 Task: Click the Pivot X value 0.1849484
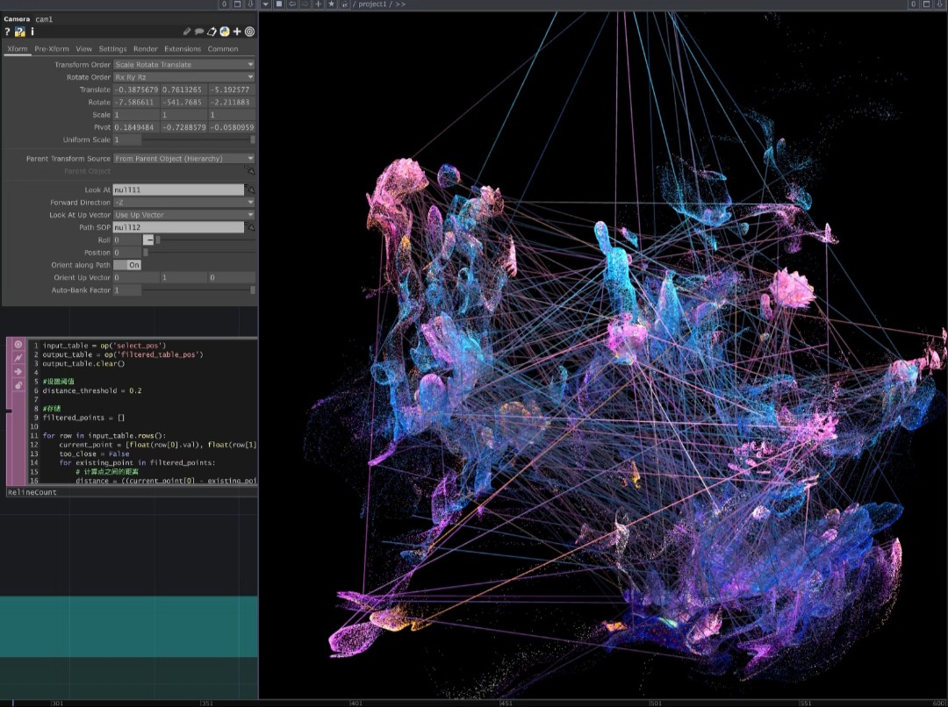tap(137, 127)
